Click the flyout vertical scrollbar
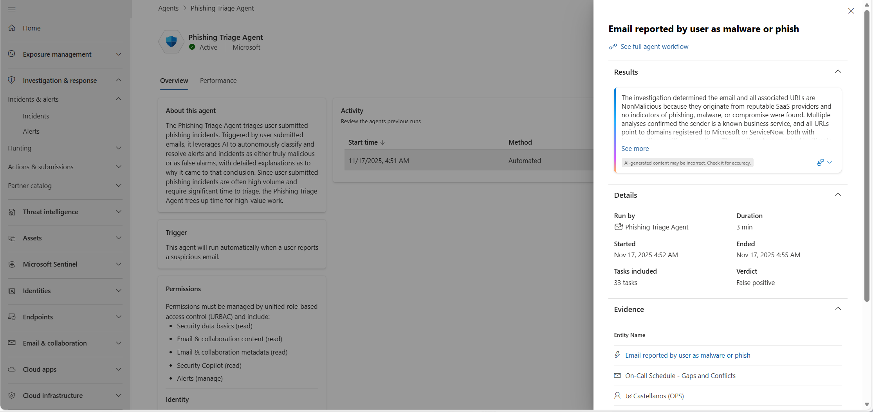 coord(867,156)
